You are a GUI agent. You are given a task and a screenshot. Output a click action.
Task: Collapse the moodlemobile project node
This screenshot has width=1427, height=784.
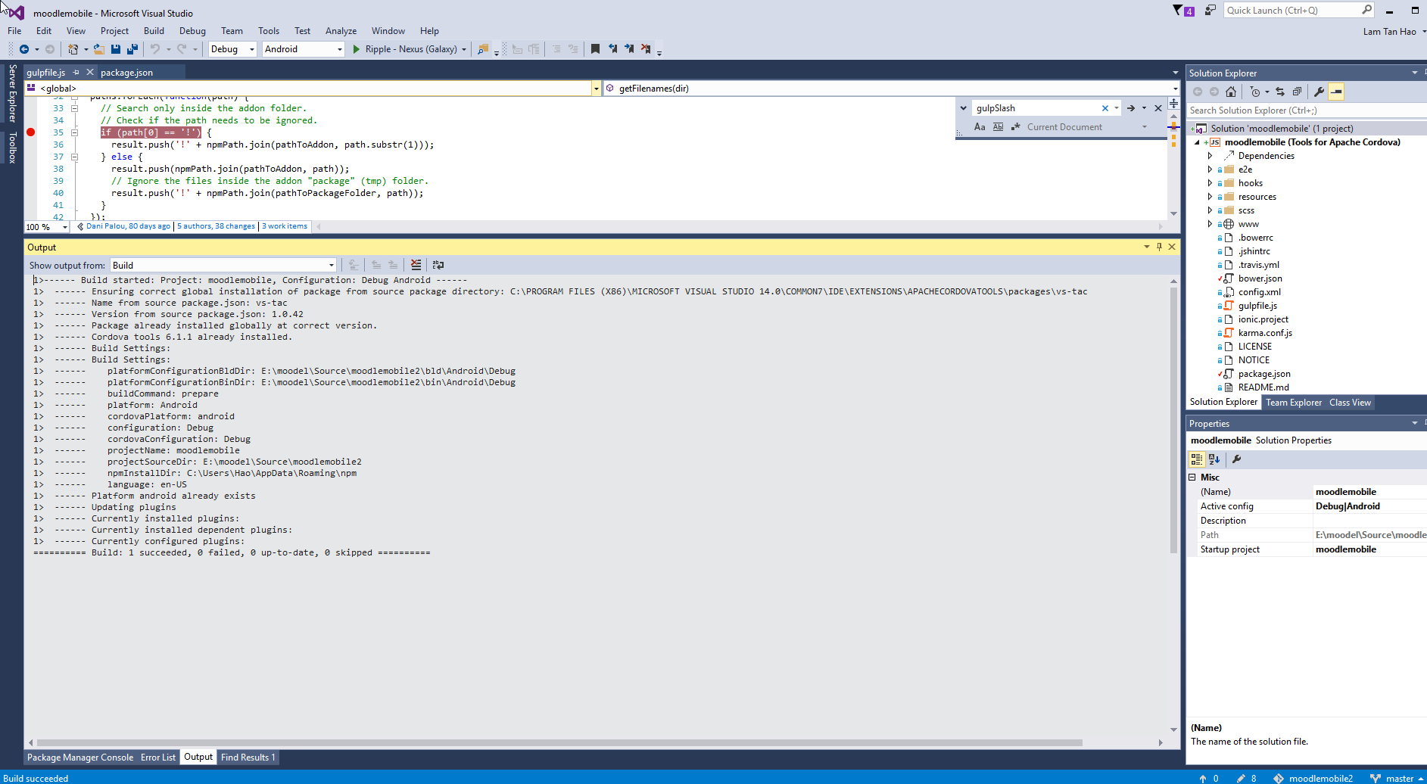coord(1197,142)
